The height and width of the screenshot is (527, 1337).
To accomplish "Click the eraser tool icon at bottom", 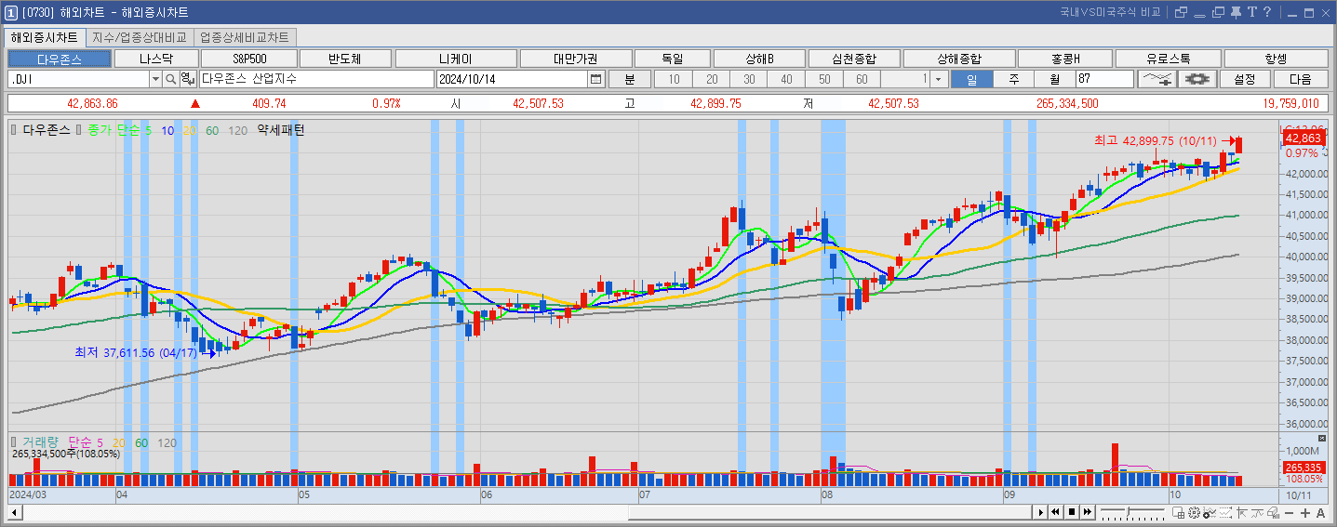I will point(1273,513).
